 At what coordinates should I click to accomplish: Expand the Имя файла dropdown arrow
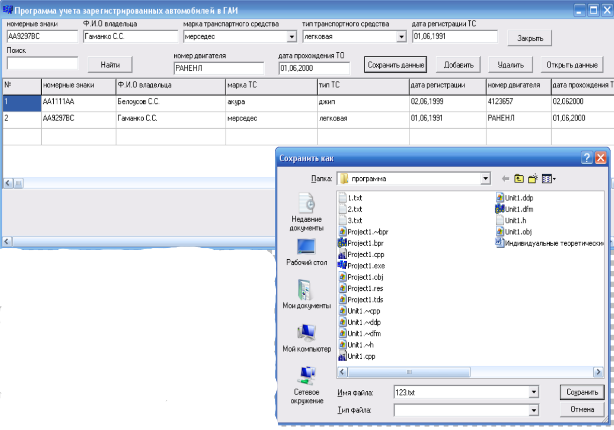coord(533,393)
